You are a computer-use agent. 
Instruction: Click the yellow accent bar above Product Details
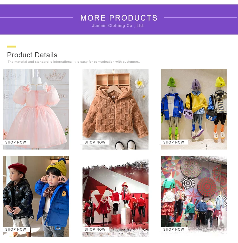(x=11, y=47)
